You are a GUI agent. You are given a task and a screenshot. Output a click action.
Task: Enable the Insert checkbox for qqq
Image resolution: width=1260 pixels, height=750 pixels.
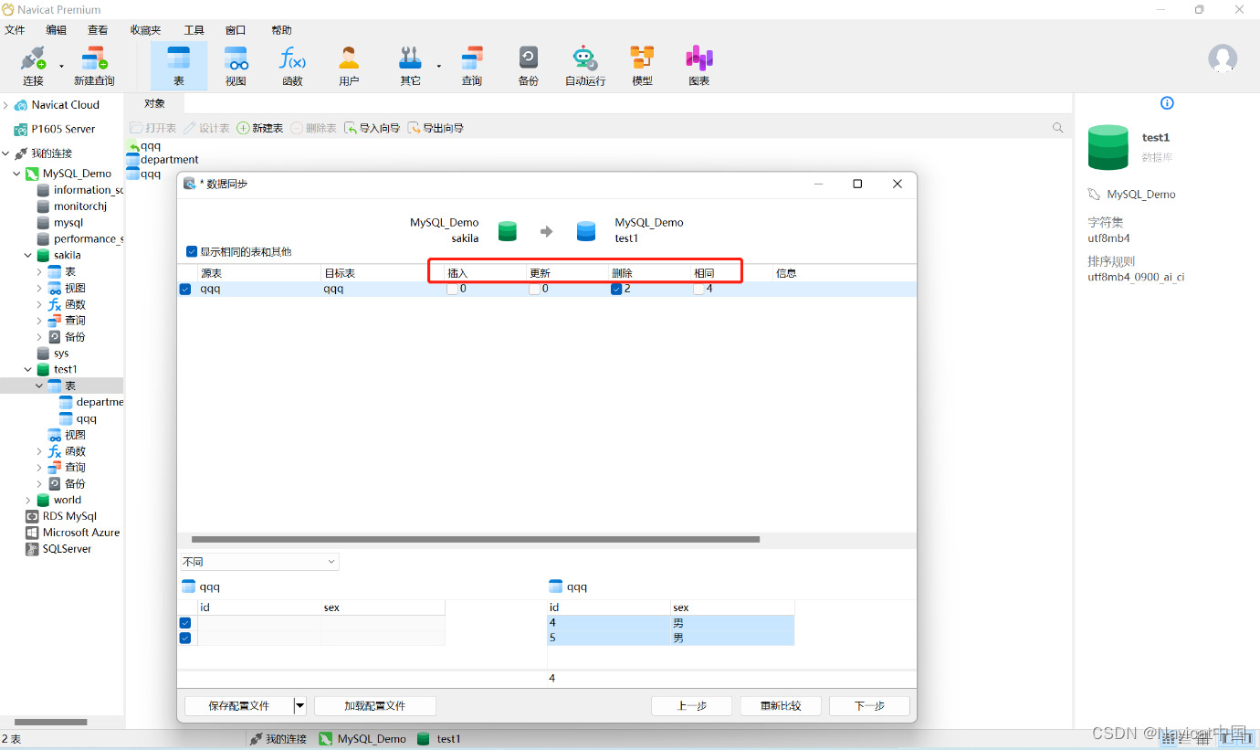coord(452,289)
